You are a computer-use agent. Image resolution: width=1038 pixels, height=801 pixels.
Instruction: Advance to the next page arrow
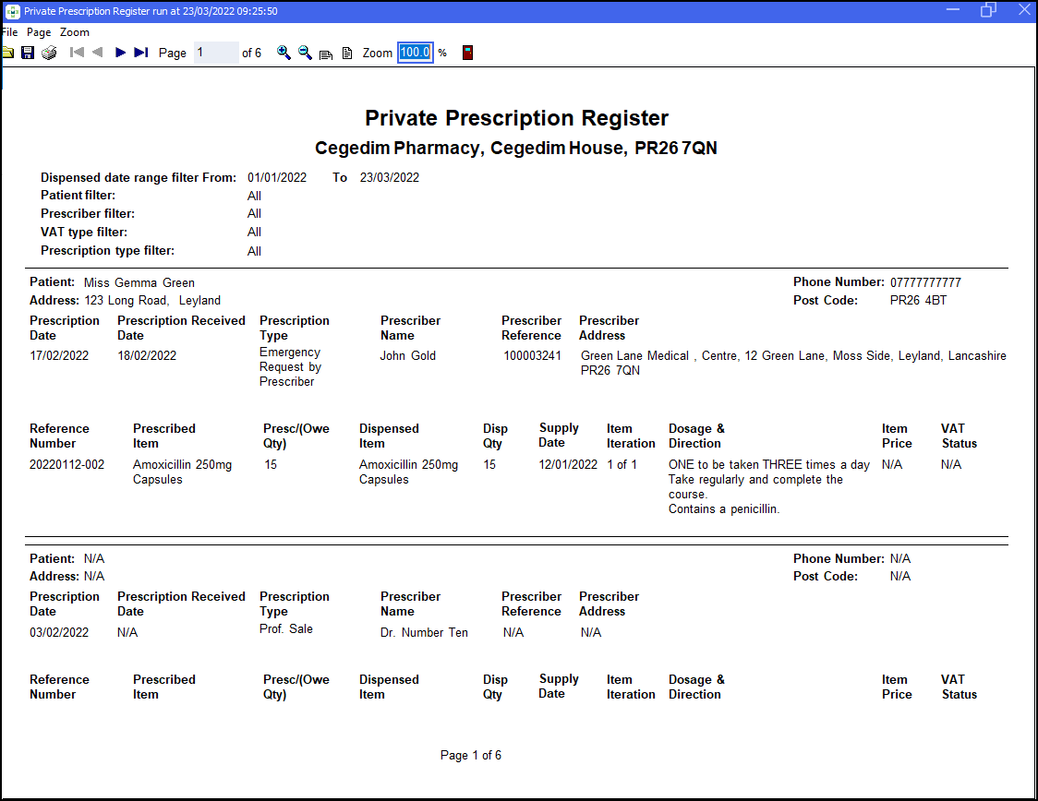pos(120,53)
